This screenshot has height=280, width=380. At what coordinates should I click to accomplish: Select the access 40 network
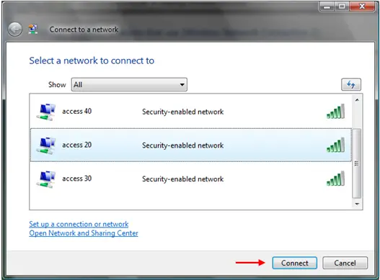[191, 112]
